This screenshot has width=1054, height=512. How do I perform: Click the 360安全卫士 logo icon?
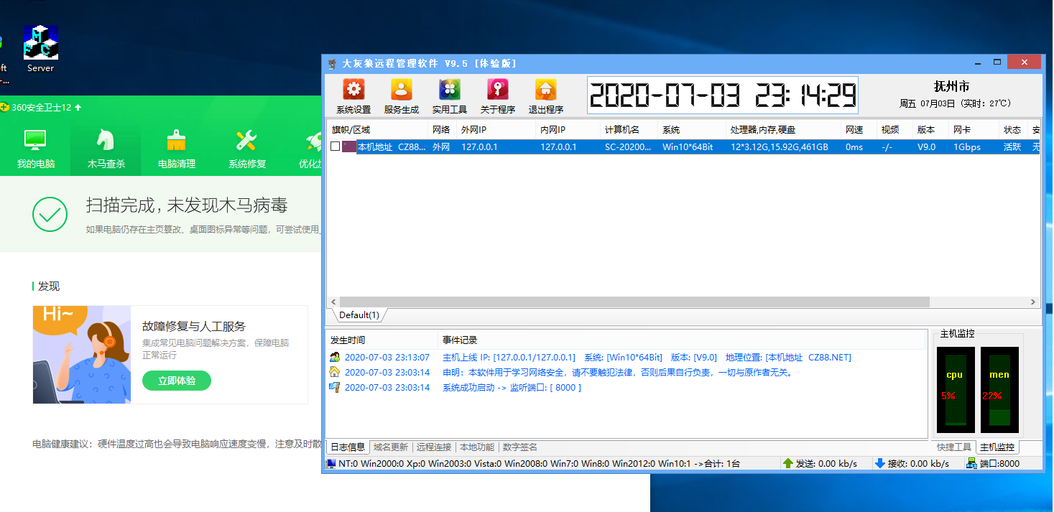click(x=4, y=108)
